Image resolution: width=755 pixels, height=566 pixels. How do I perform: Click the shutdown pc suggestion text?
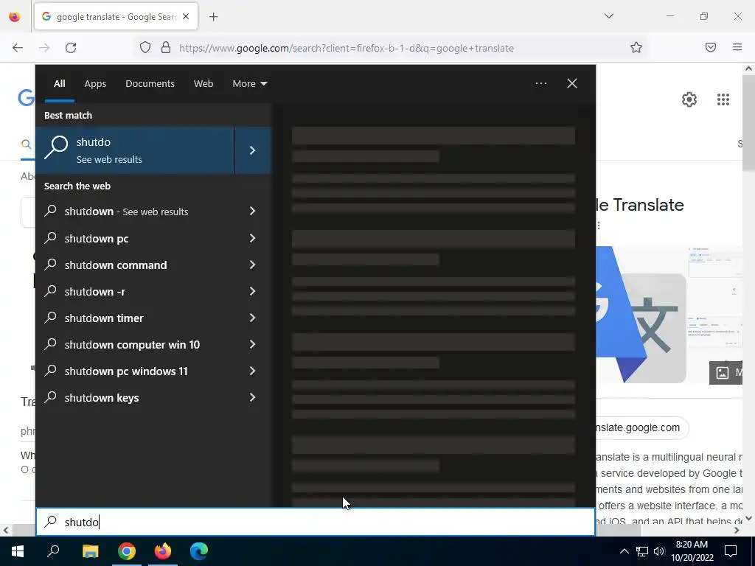point(97,239)
